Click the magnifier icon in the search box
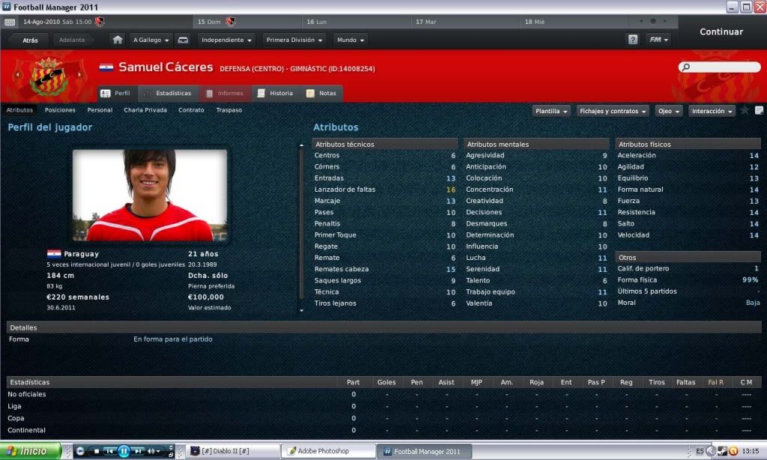The image size is (767, 460). [x=686, y=67]
